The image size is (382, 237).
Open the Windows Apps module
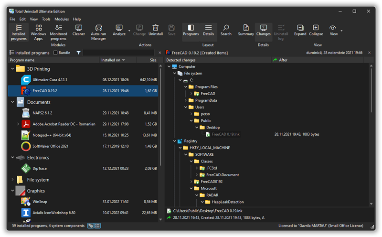pos(38,31)
